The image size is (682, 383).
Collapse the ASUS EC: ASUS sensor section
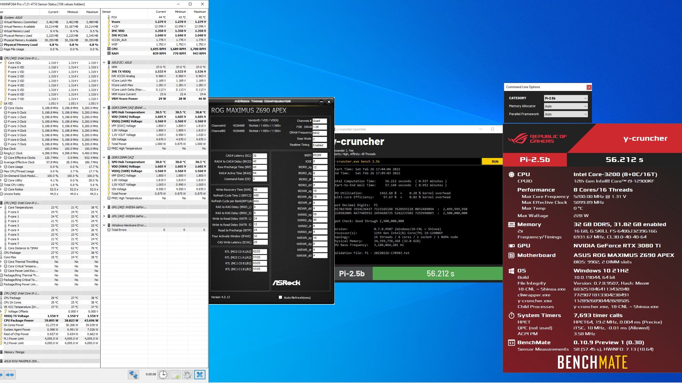[104, 63]
